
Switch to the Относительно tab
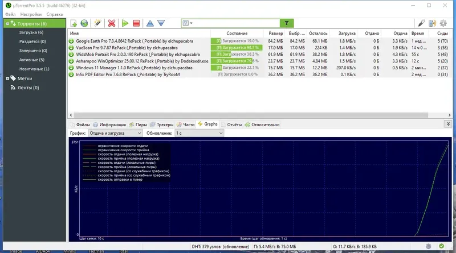click(x=262, y=125)
